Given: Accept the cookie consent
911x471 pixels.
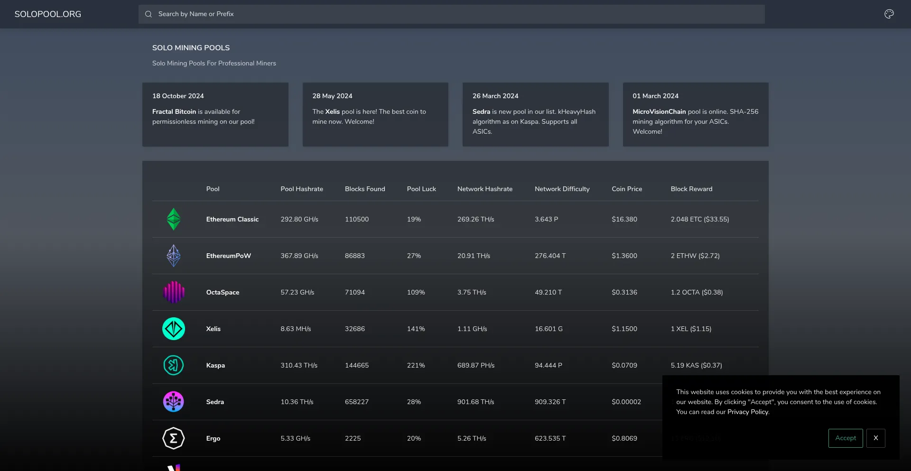Looking at the screenshot, I should 845,438.
